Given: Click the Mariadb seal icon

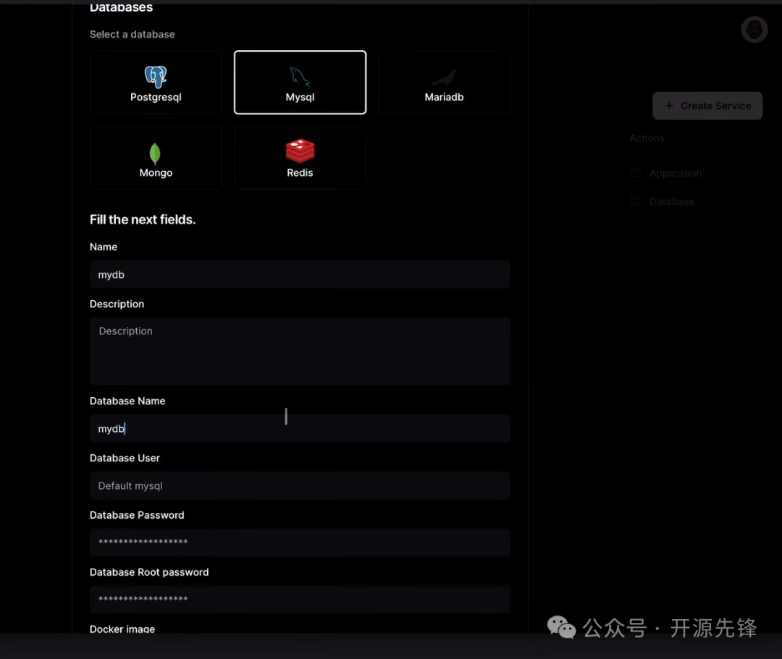Looking at the screenshot, I should (445, 77).
